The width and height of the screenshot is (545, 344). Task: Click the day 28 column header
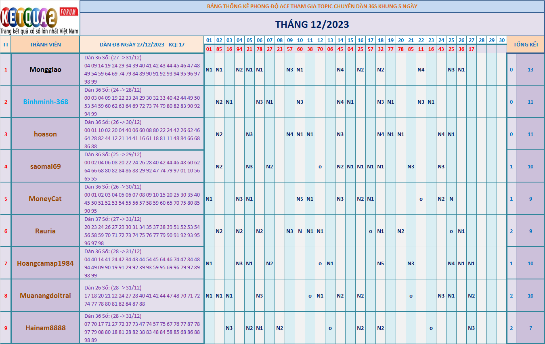click(x=482, y=40)
